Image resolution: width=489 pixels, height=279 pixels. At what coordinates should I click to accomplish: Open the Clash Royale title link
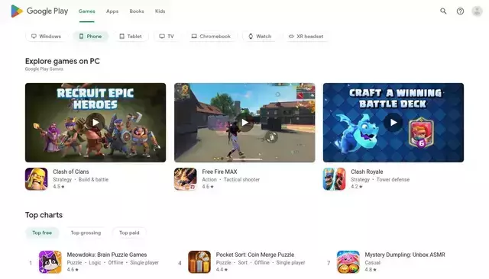tap(367, 172)
